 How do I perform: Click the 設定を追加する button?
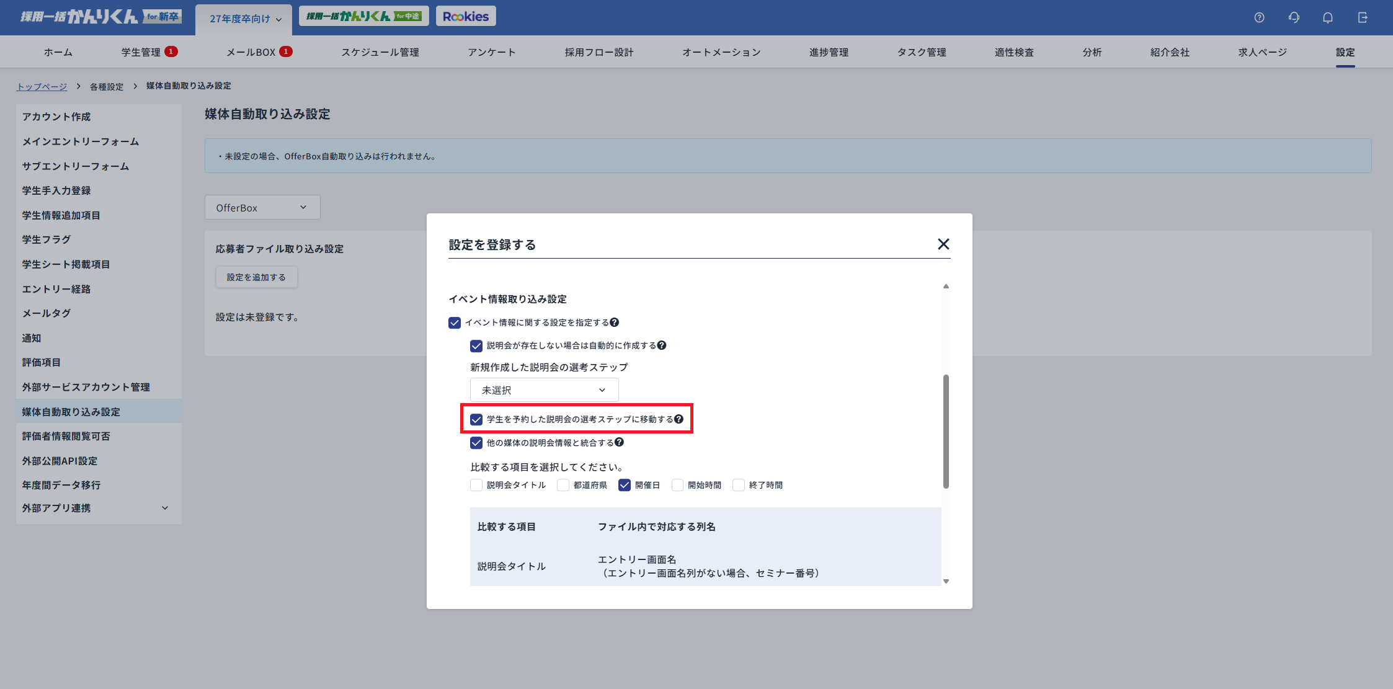click(x=256, y=277)
